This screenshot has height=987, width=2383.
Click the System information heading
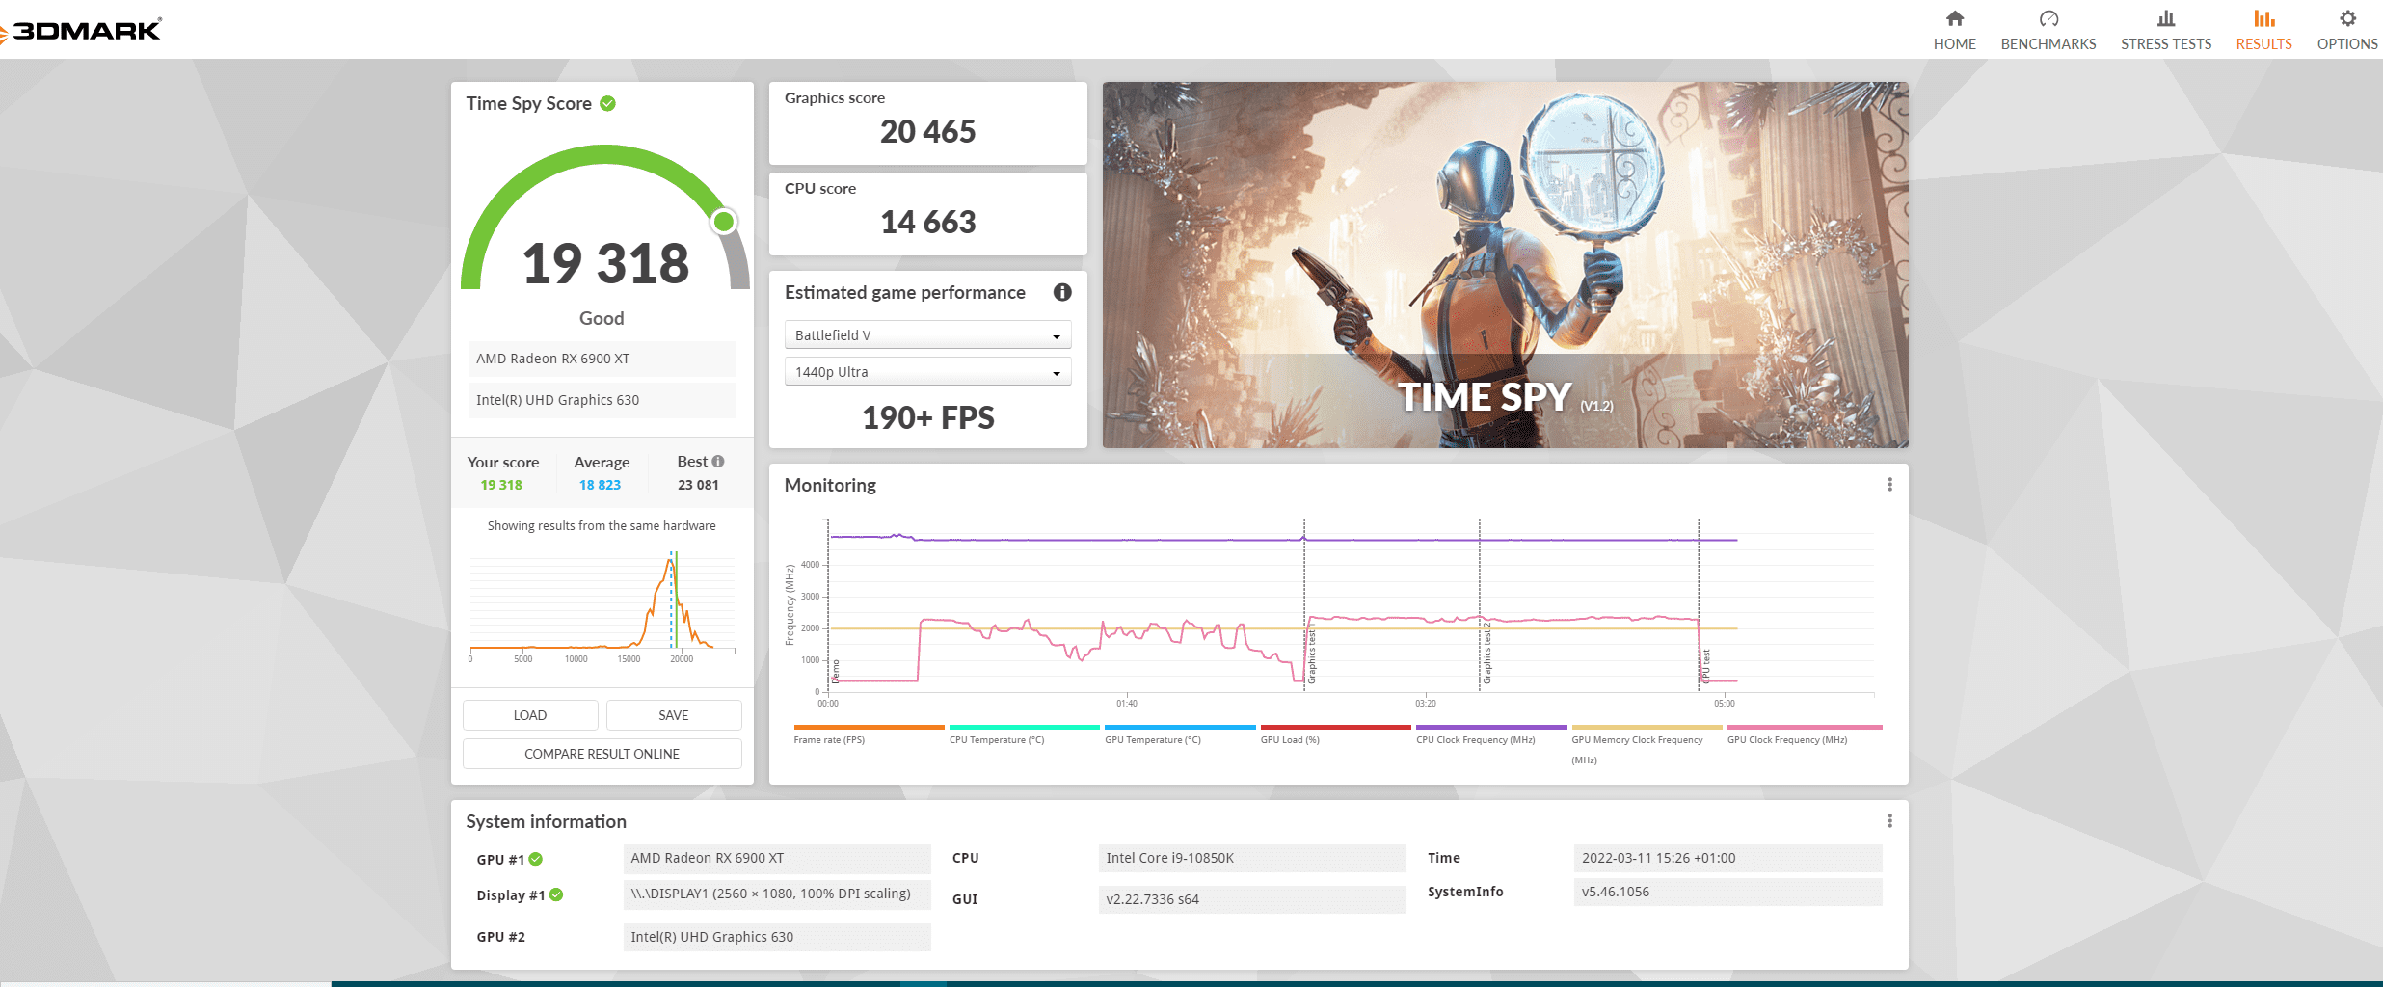point(546,821)
